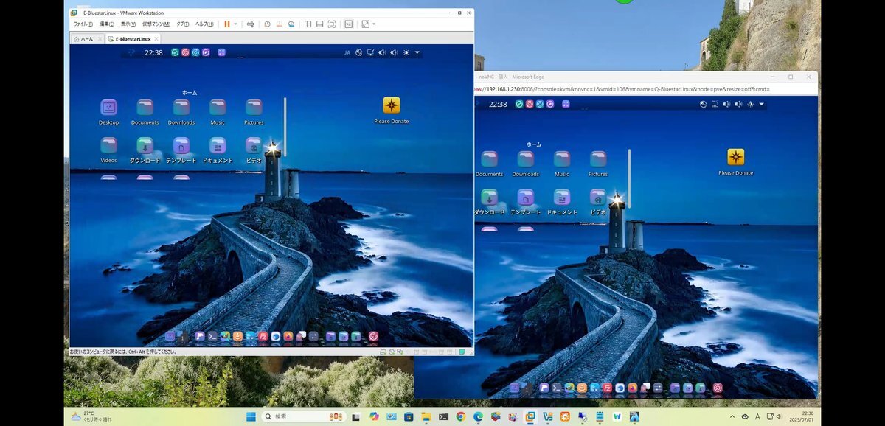Open the Music folder in the noVNC window

[x=562, y=164]
